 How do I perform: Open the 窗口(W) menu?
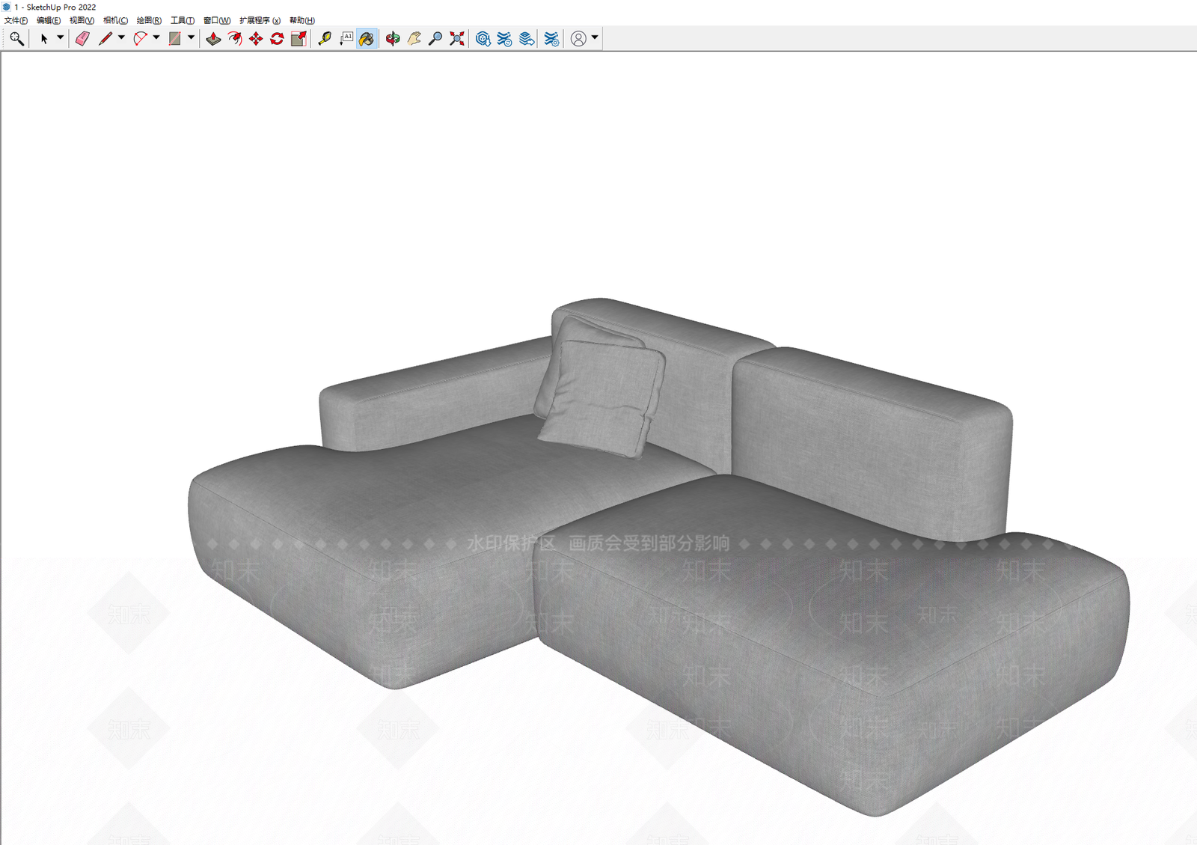[x=217, y=20]
